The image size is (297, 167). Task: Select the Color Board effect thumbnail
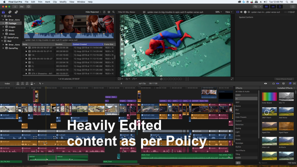click(269, 97)
